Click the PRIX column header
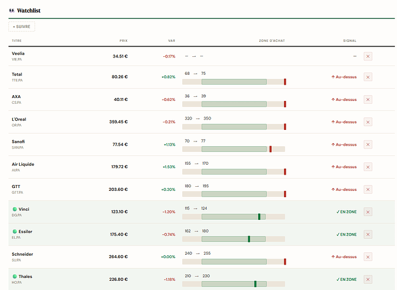Screen dimensions: 397x290 click(x=124, y=41)
